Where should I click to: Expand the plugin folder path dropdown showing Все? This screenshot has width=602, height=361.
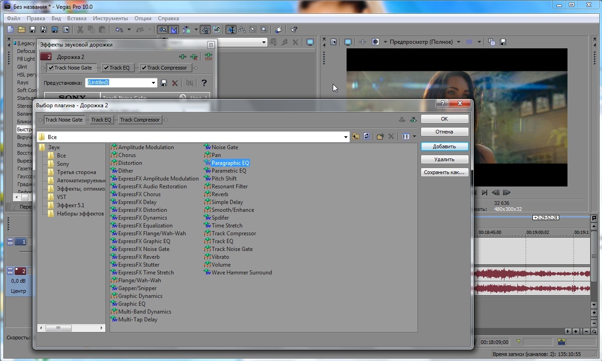coord(346,137)
